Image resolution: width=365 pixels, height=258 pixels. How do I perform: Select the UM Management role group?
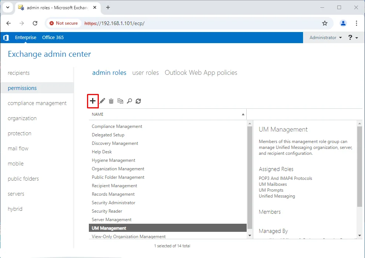(x=168, y=228)
